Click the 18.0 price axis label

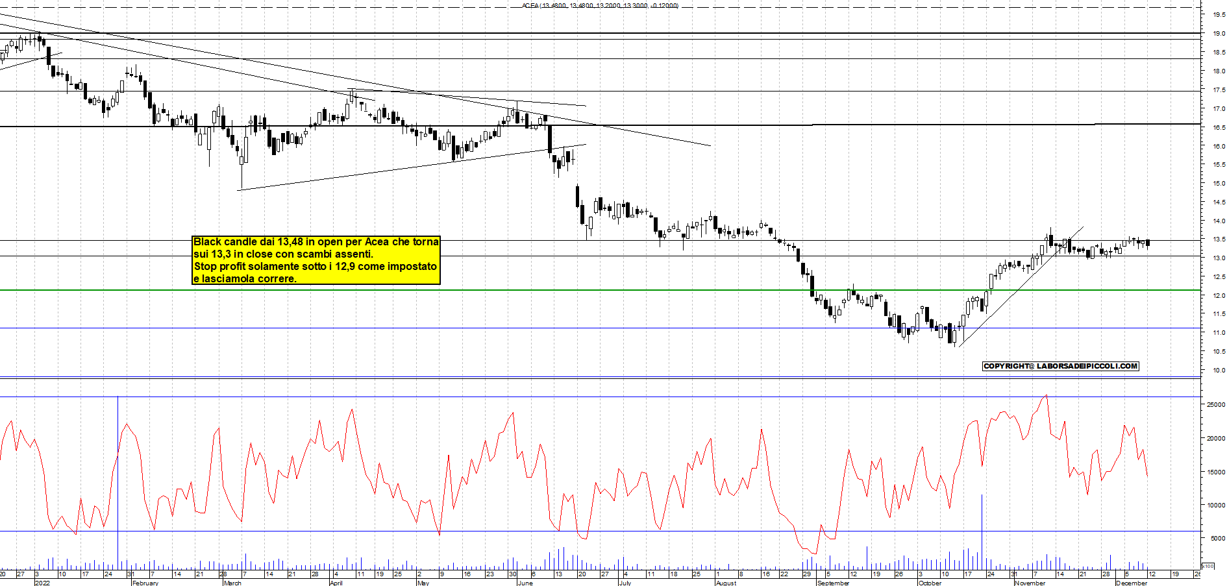point(1219,71)
